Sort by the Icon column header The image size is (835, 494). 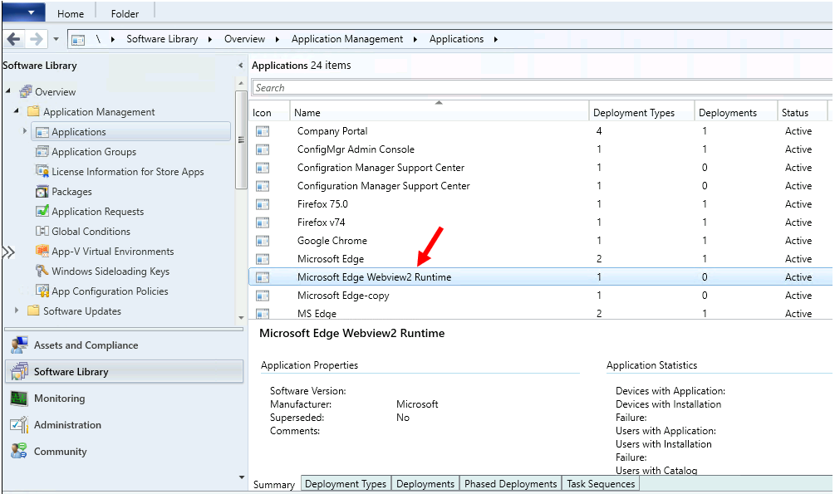tap(269, 112)
